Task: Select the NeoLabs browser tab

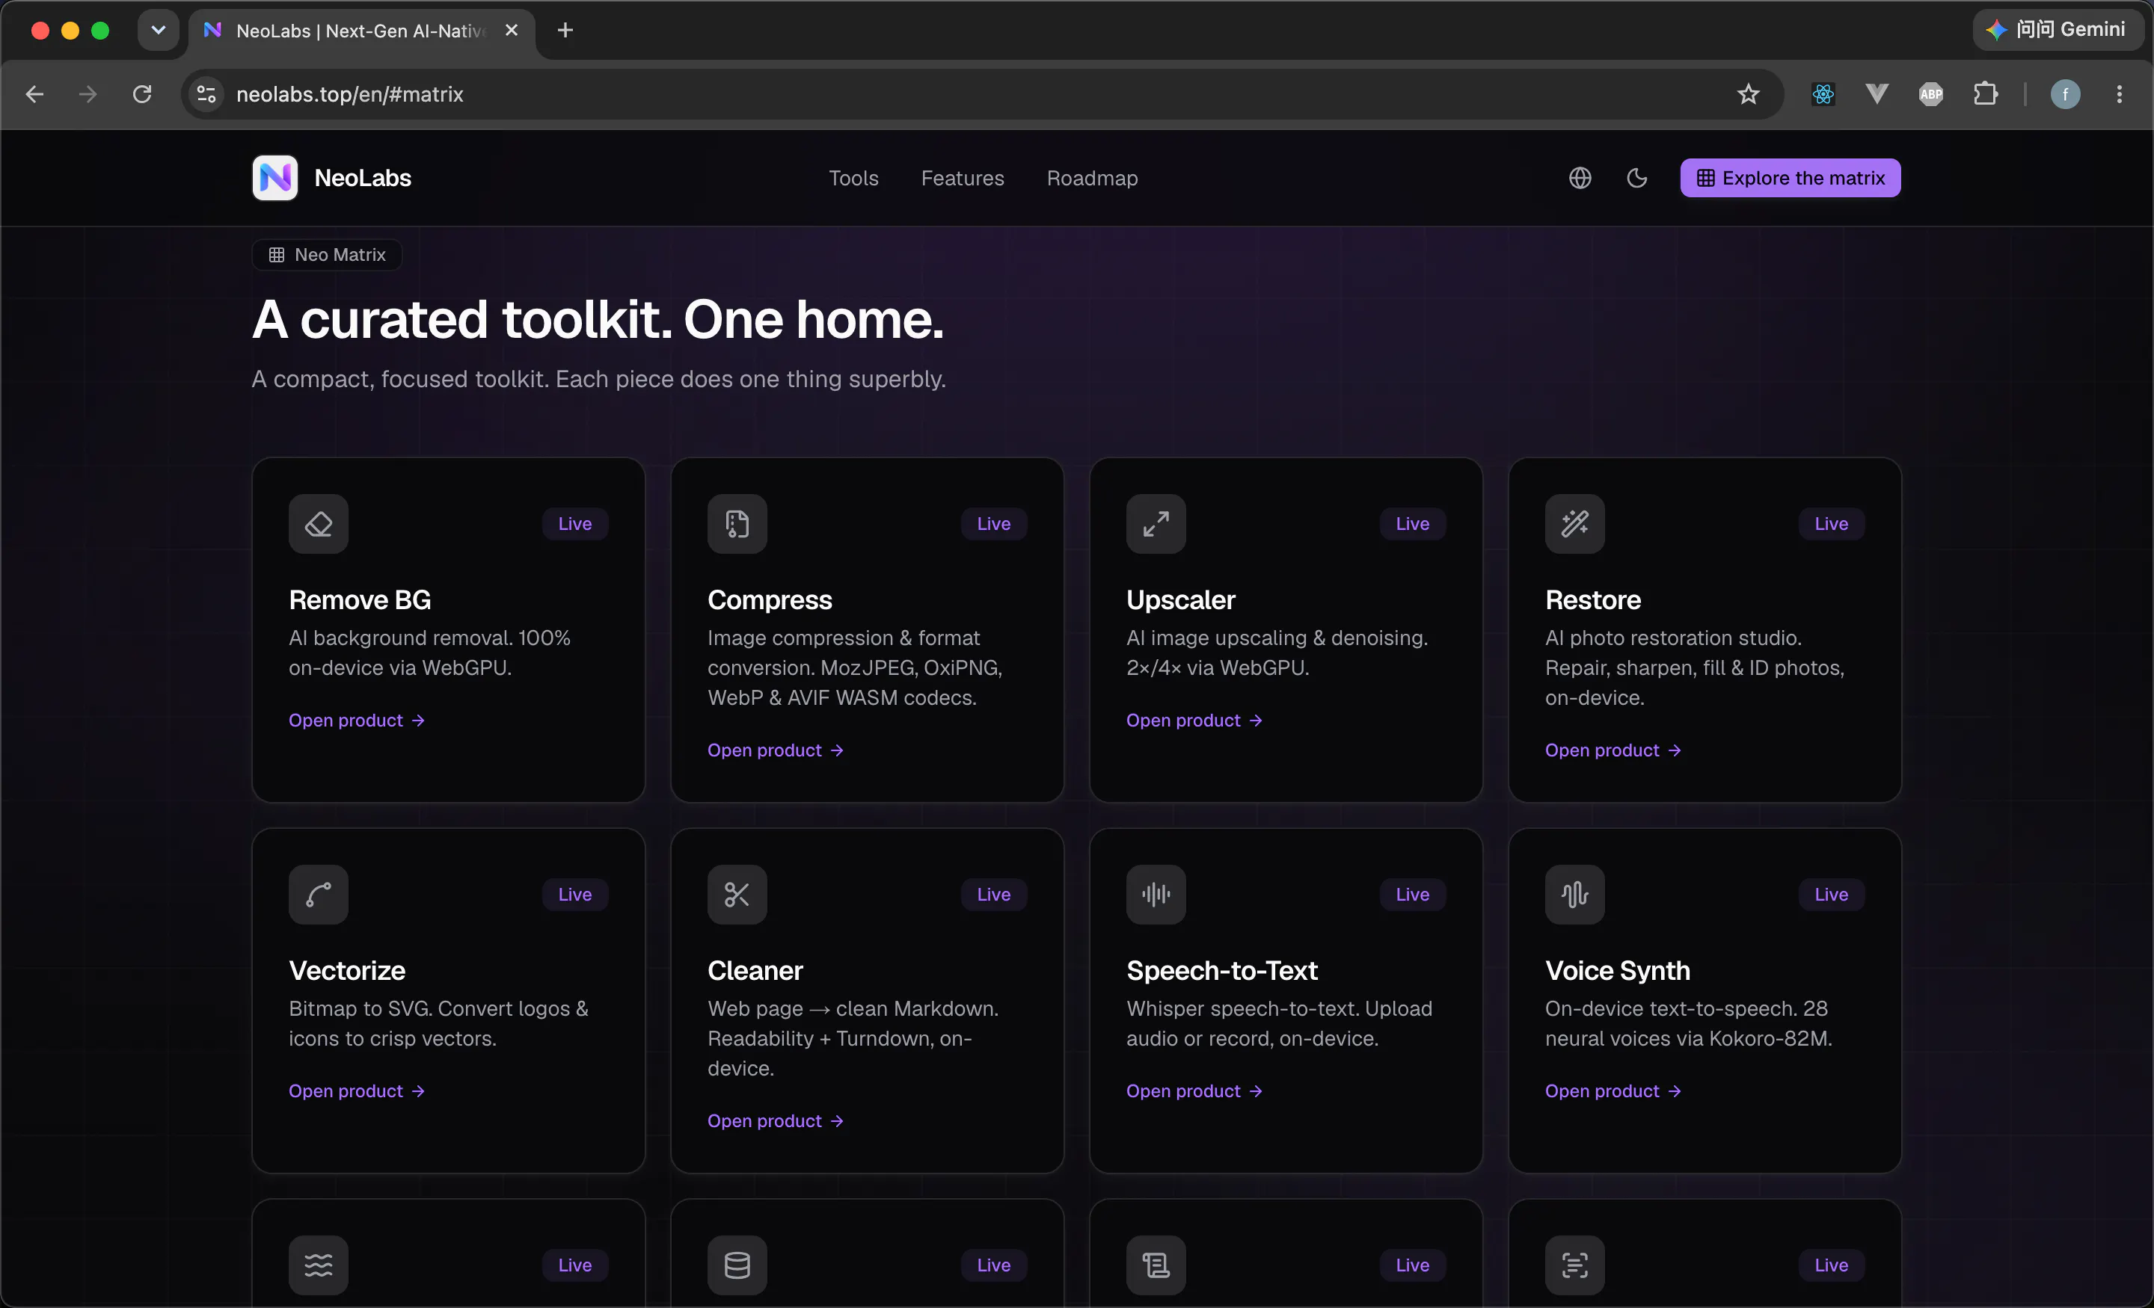Action: pos(360,31)
